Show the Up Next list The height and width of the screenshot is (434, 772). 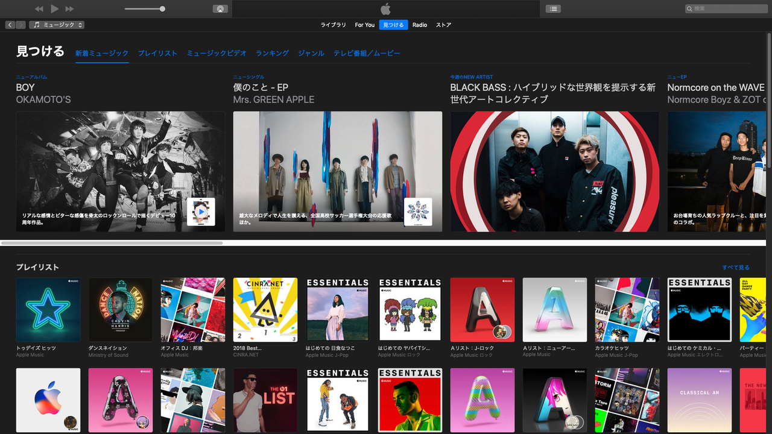[x=553, y=8]
